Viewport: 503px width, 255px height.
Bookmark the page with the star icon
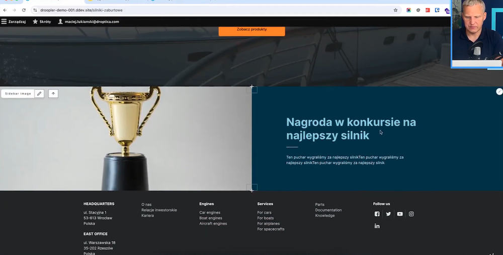[x=395, y=10]
